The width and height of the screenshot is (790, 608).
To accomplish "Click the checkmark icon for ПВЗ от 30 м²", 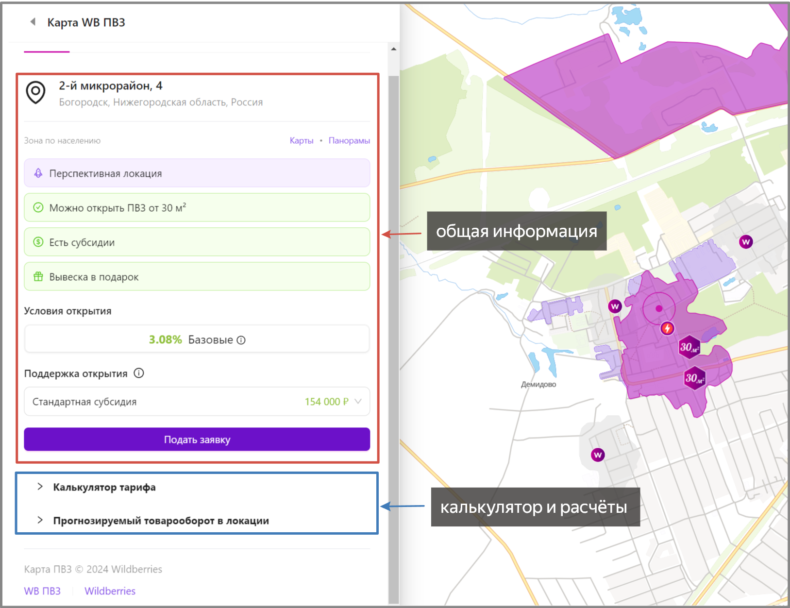I will click(38, 207).
